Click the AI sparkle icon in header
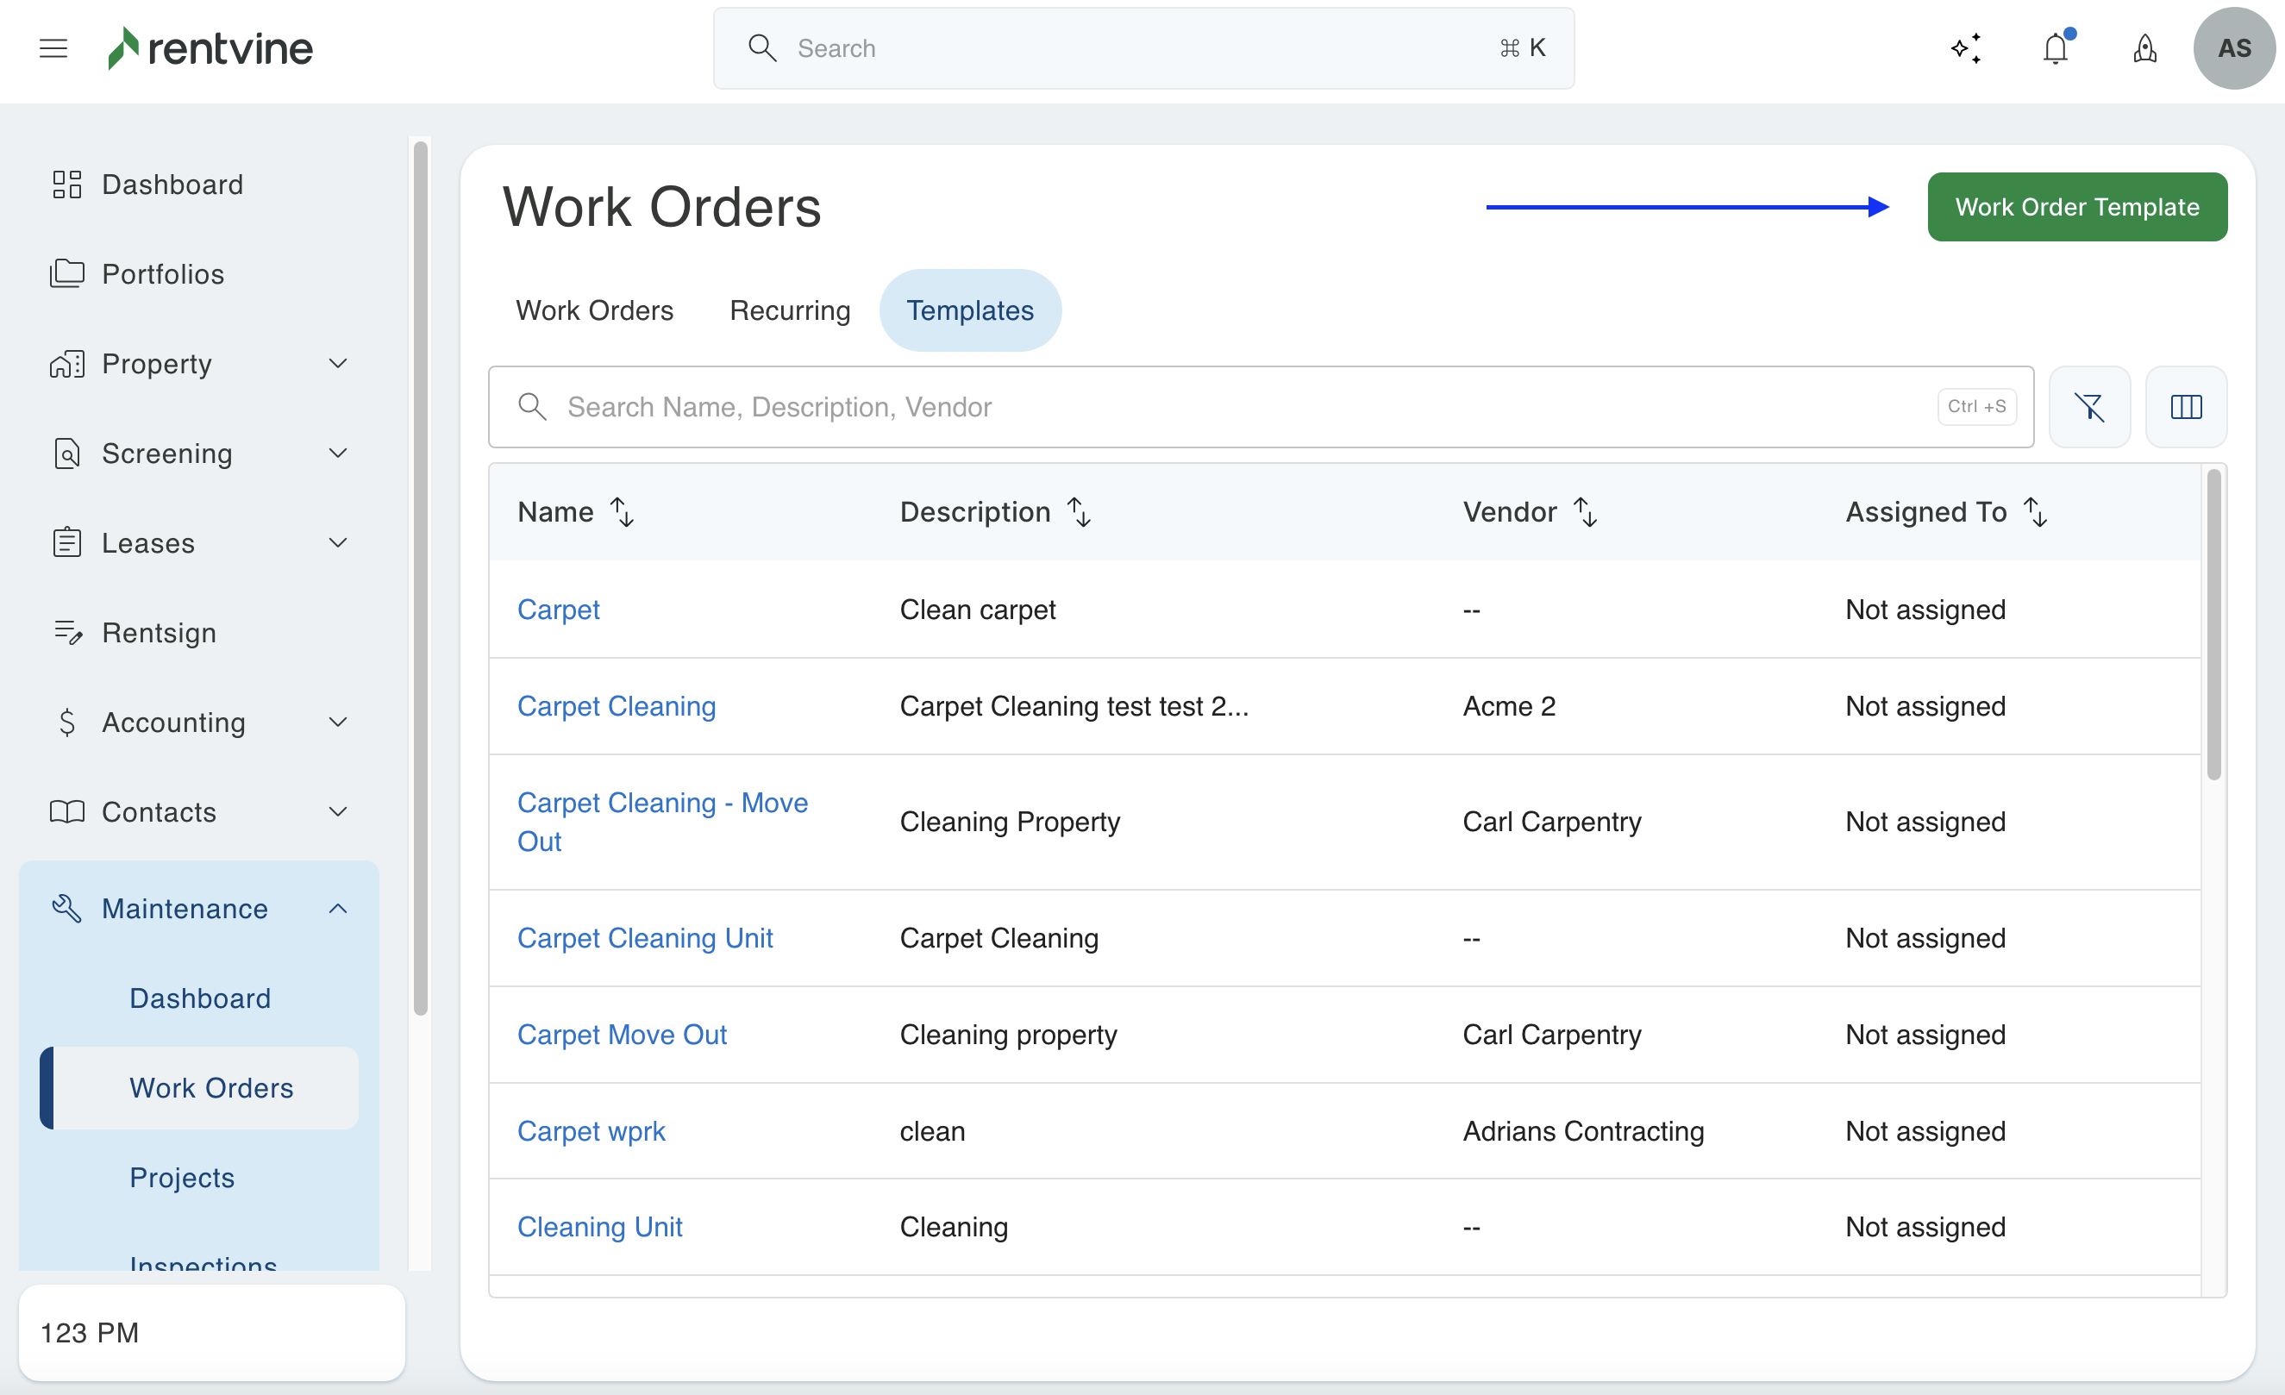This screenshot has height=1395, width=2285. [x=1965, y=48]
